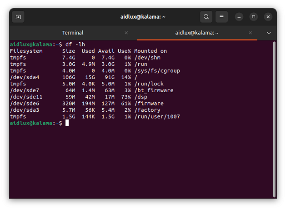Image resolution: width=286 pixels, height=209 pixels.
Task: Close the "aidlux@kalama: ~" tab
Action: (x=251, y=33)
